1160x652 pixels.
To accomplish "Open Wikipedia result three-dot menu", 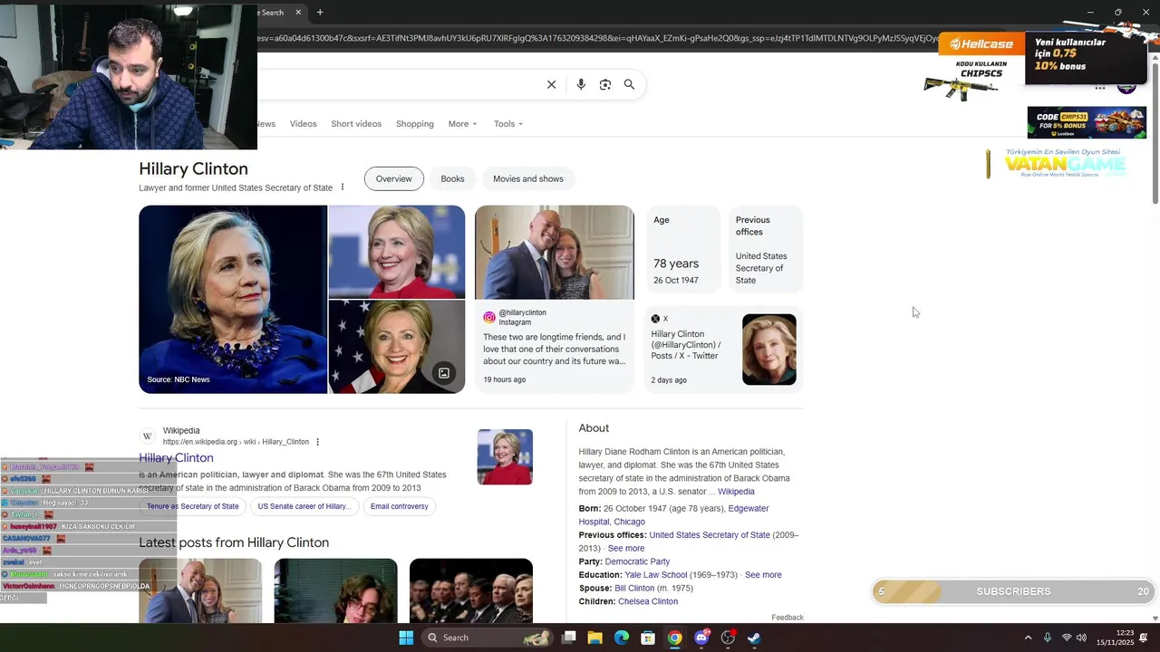I will pyautogui.click(x=317, y=442).
